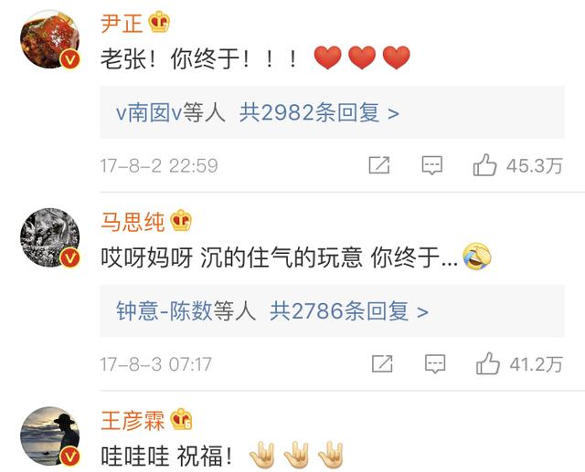
Task: Click the crown membership badge next to 王彦霖
Action: (x=181, y=419)
